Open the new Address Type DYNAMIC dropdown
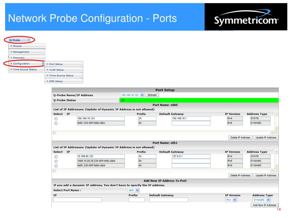The image size is (291, 218). click(261, 200)
